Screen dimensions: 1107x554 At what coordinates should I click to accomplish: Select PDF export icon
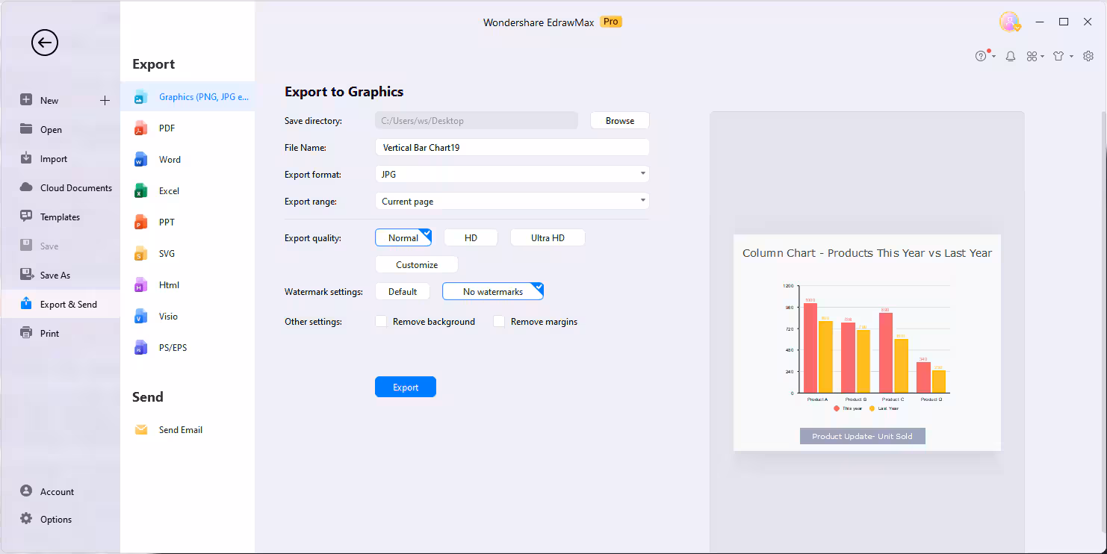(x=140, y=128)
